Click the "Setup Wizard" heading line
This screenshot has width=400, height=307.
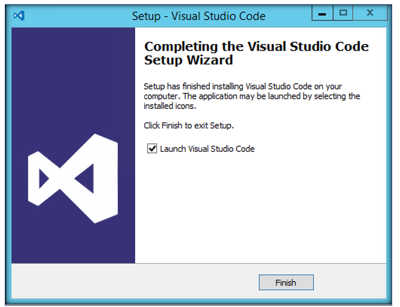coord(188,60)
